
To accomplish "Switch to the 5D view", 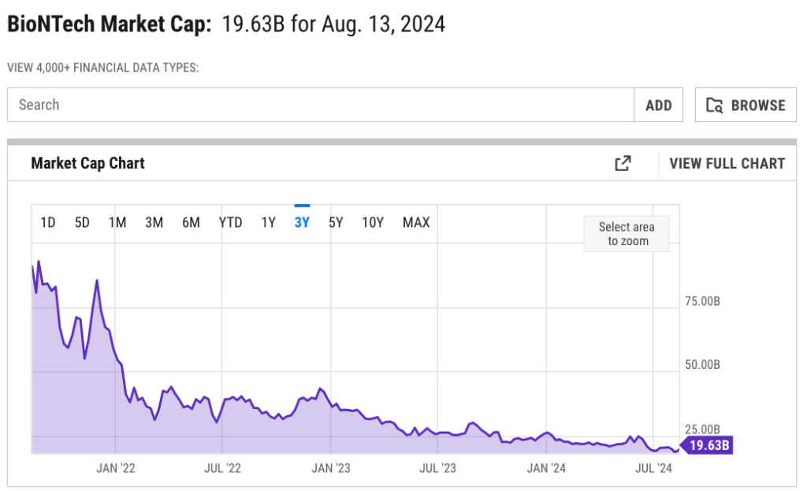I will [x=82, y=222].
